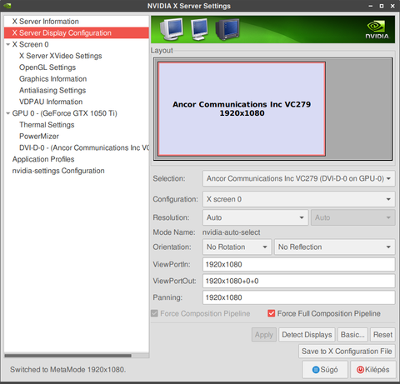The width and height of the screenshot is (400, 384).
Task: Open VDPAU Information page
Action: click(77, 102)
